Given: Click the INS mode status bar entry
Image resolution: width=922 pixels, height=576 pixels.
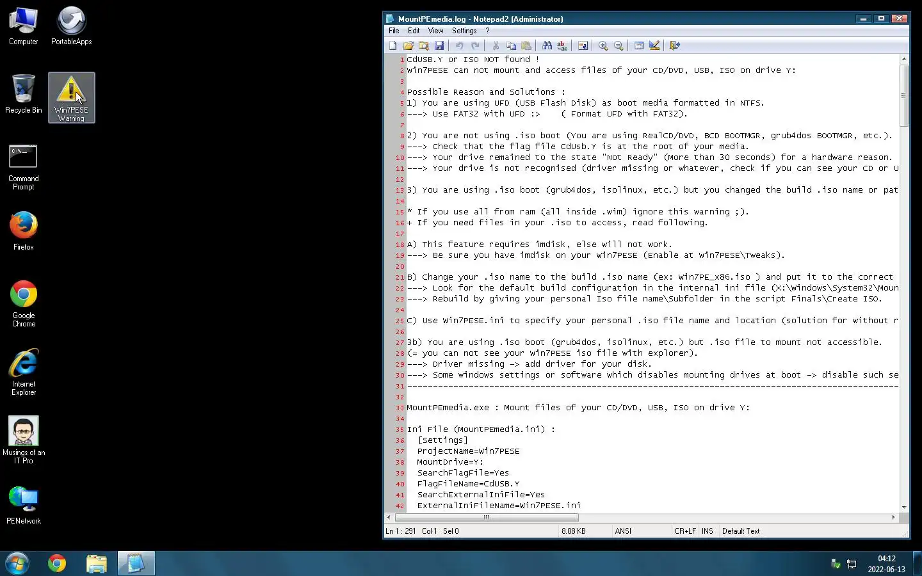Looking at the screenshot, I should coord(708,531).
